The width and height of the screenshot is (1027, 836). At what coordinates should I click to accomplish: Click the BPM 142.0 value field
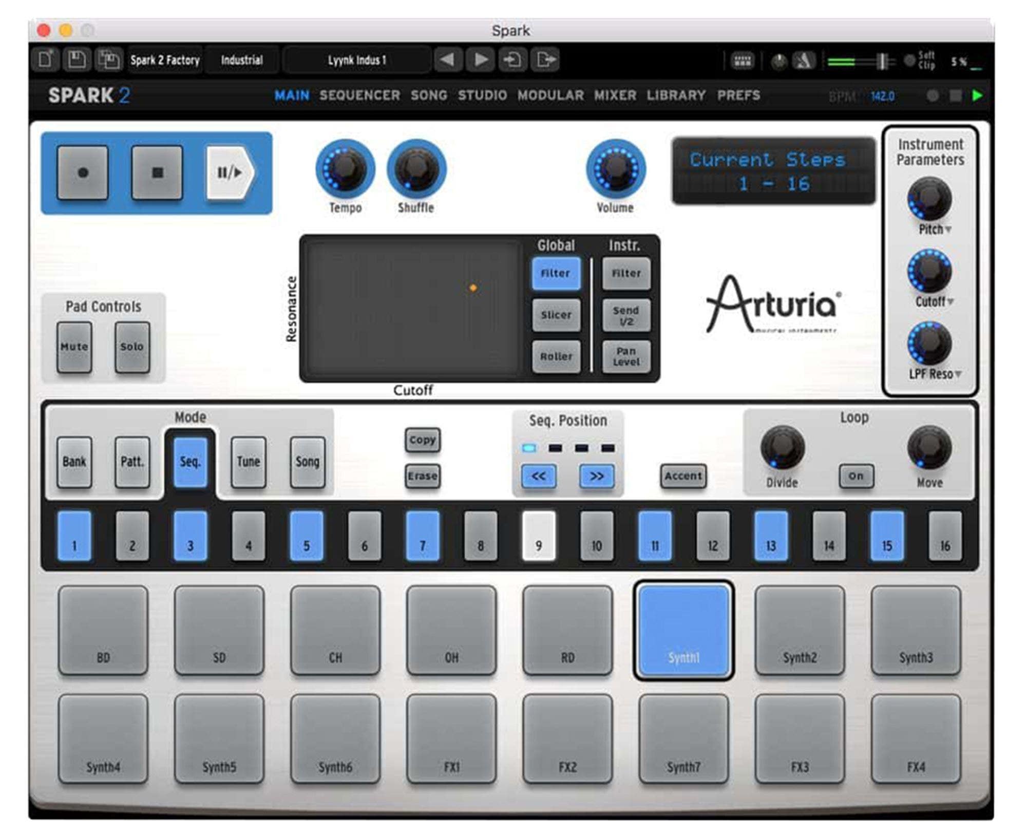pyautogui.click(x=883, y=97)
